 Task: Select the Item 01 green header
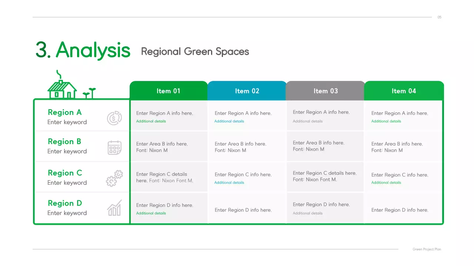pos(168,91)
